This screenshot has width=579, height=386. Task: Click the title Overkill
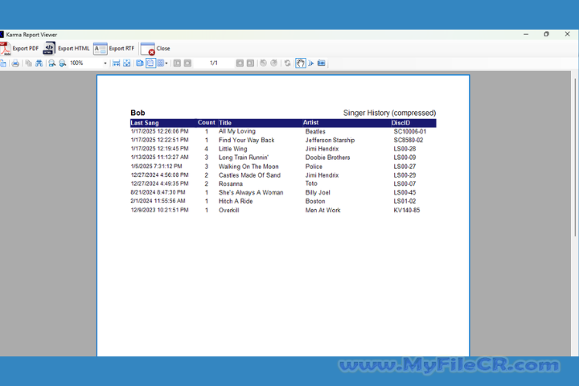pyautogui.click(x=229, y=210)
